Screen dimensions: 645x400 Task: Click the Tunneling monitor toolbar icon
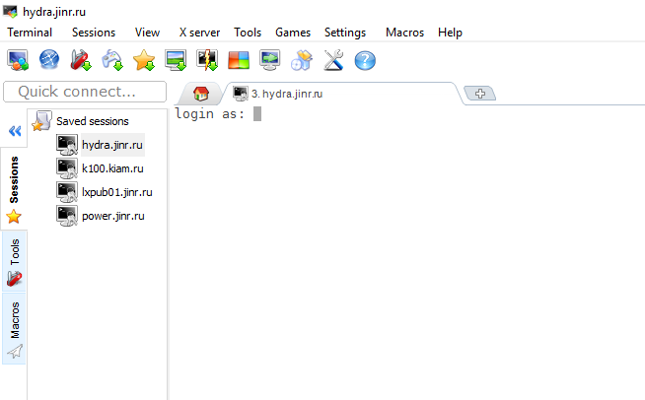point(270,61)
